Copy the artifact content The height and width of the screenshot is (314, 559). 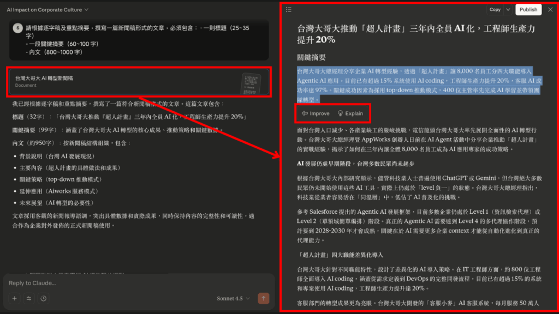[494, 9]
